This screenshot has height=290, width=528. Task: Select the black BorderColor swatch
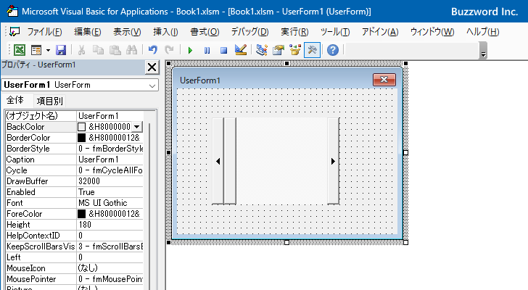coord(82,138)
